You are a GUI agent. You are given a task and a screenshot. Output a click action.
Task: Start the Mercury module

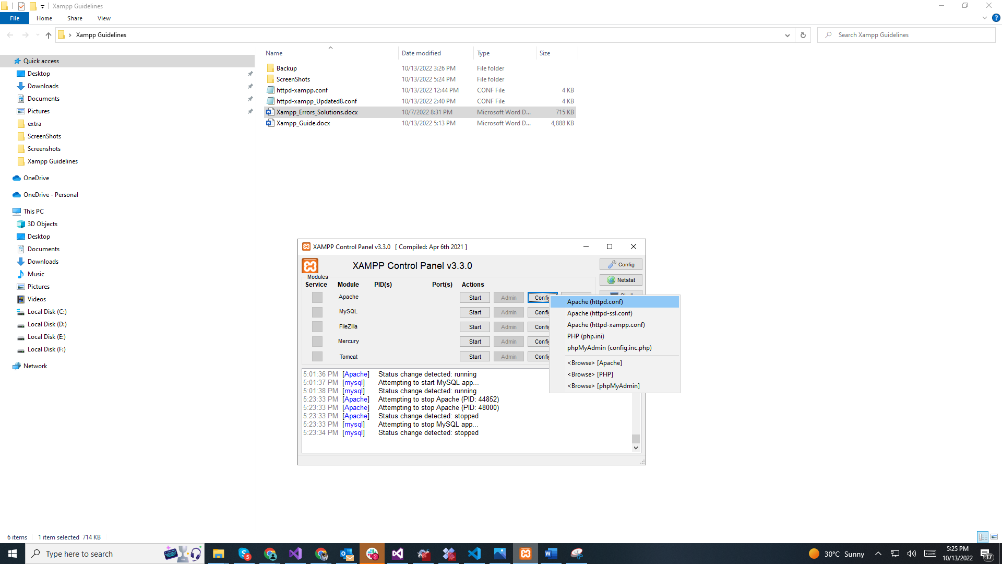[x=475, y=342]
